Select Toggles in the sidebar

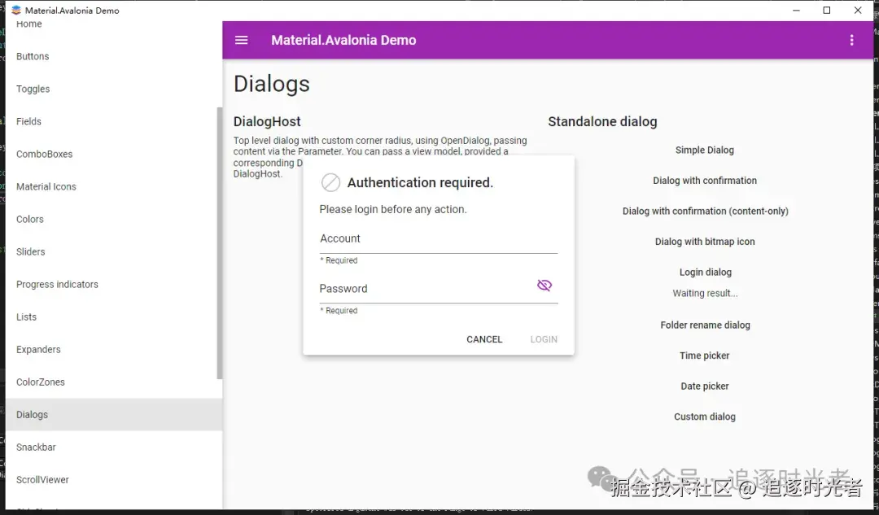coord(114,89)
